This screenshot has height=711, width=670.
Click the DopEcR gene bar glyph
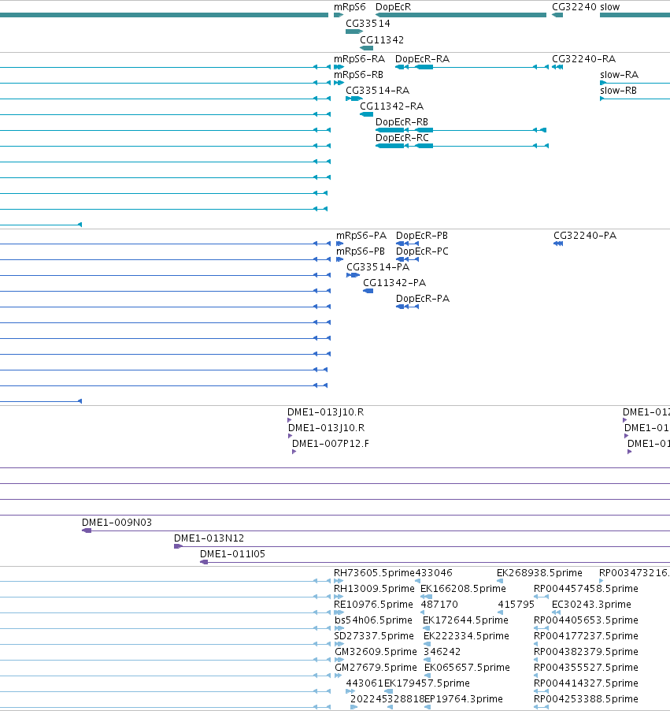pyautogui.click(x=461, y=15)
